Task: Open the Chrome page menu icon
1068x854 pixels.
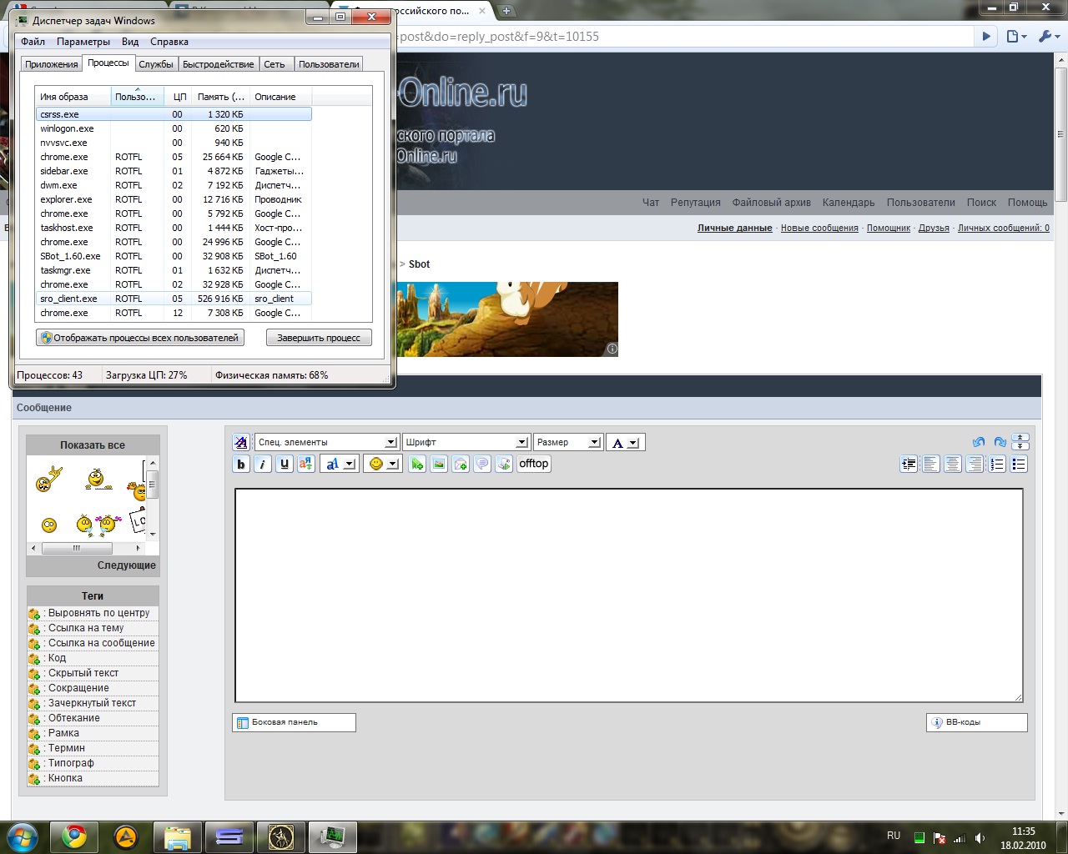Action: [x=1015, y=37]
